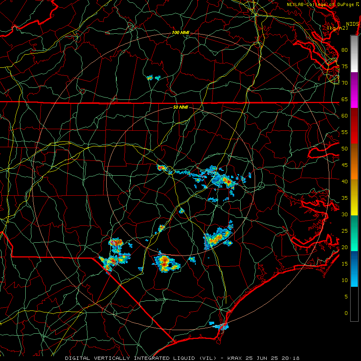
Task: Click the 40 value on the color scale
Action: point(345,181)
